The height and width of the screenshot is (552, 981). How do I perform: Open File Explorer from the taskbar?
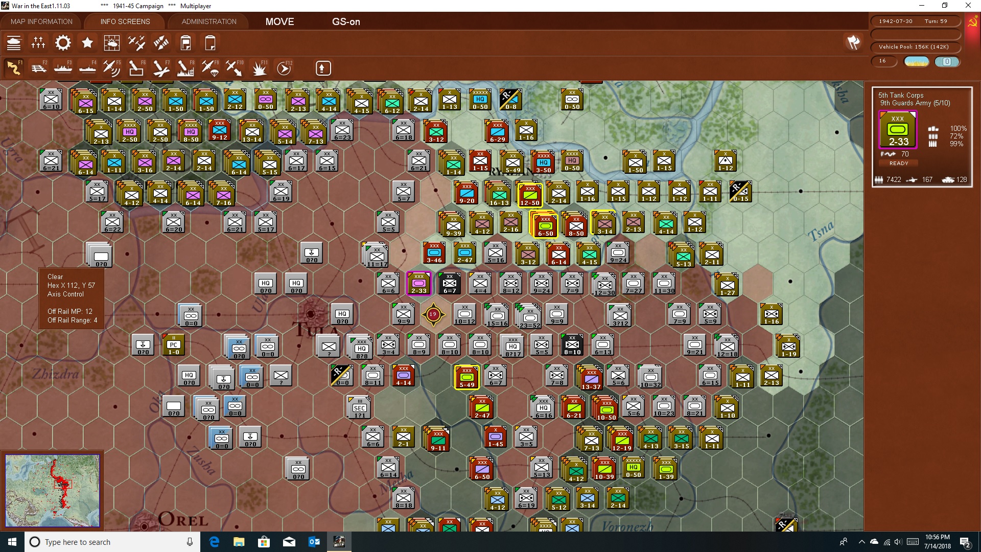click(239, 542)
